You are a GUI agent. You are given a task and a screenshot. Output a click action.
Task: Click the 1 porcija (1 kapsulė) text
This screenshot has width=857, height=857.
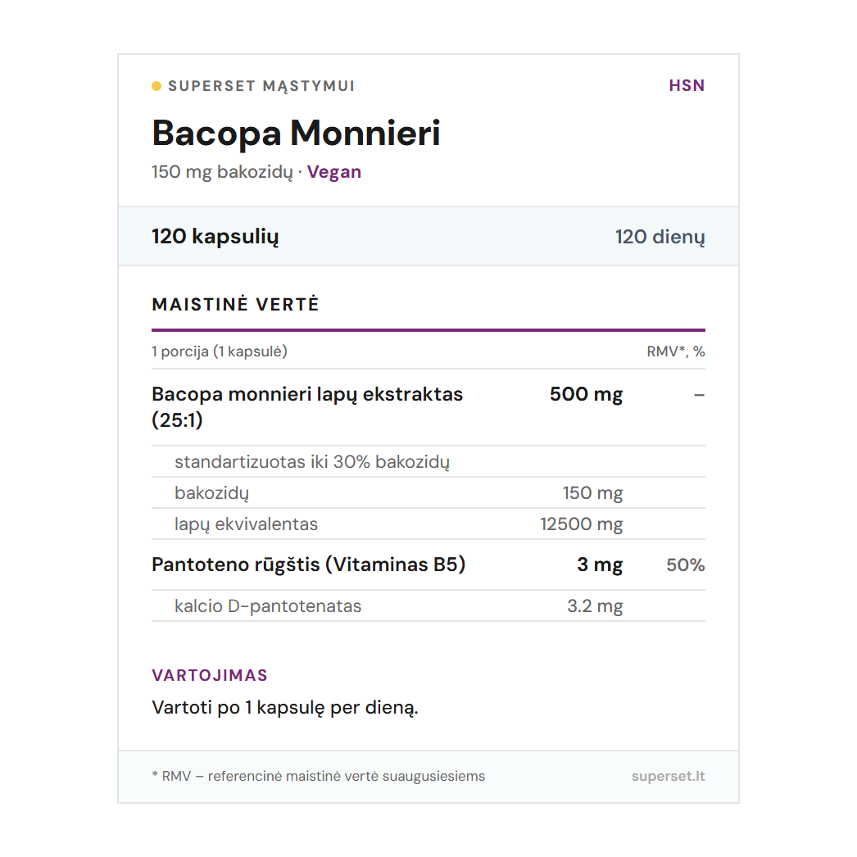coord(220,351)
